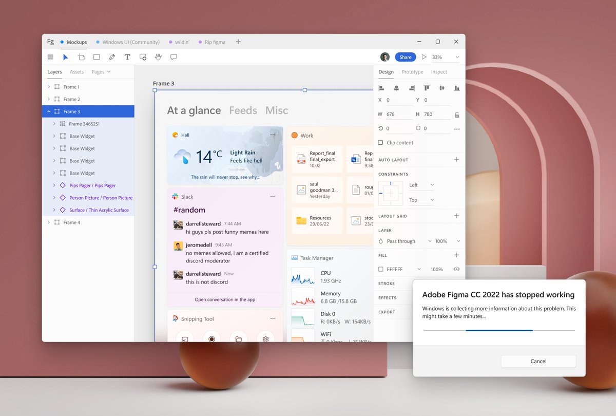
Task: Click the record icon in Snipping Tool
Action: tap(211, 339)
